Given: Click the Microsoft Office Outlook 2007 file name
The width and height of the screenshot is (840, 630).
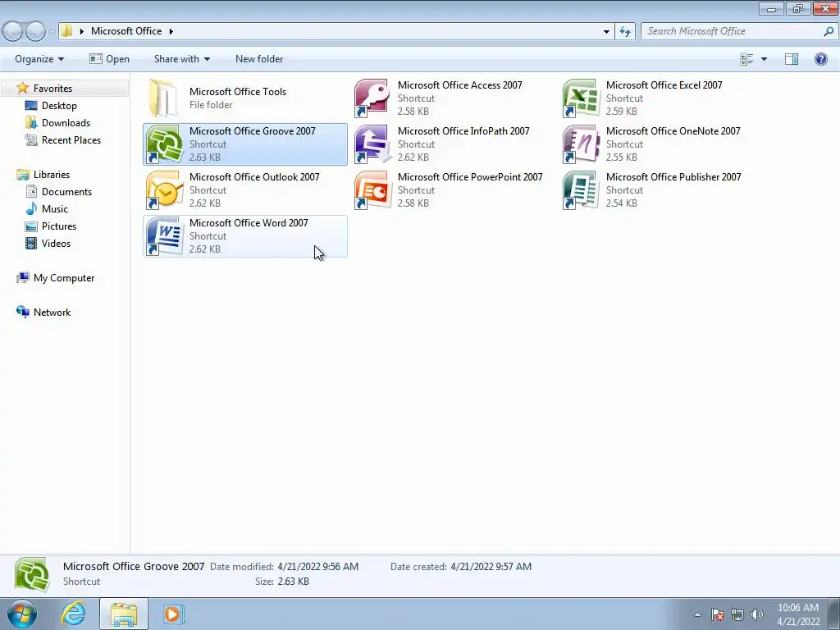Looking at the screenshot, I should [x=254, y=177].
